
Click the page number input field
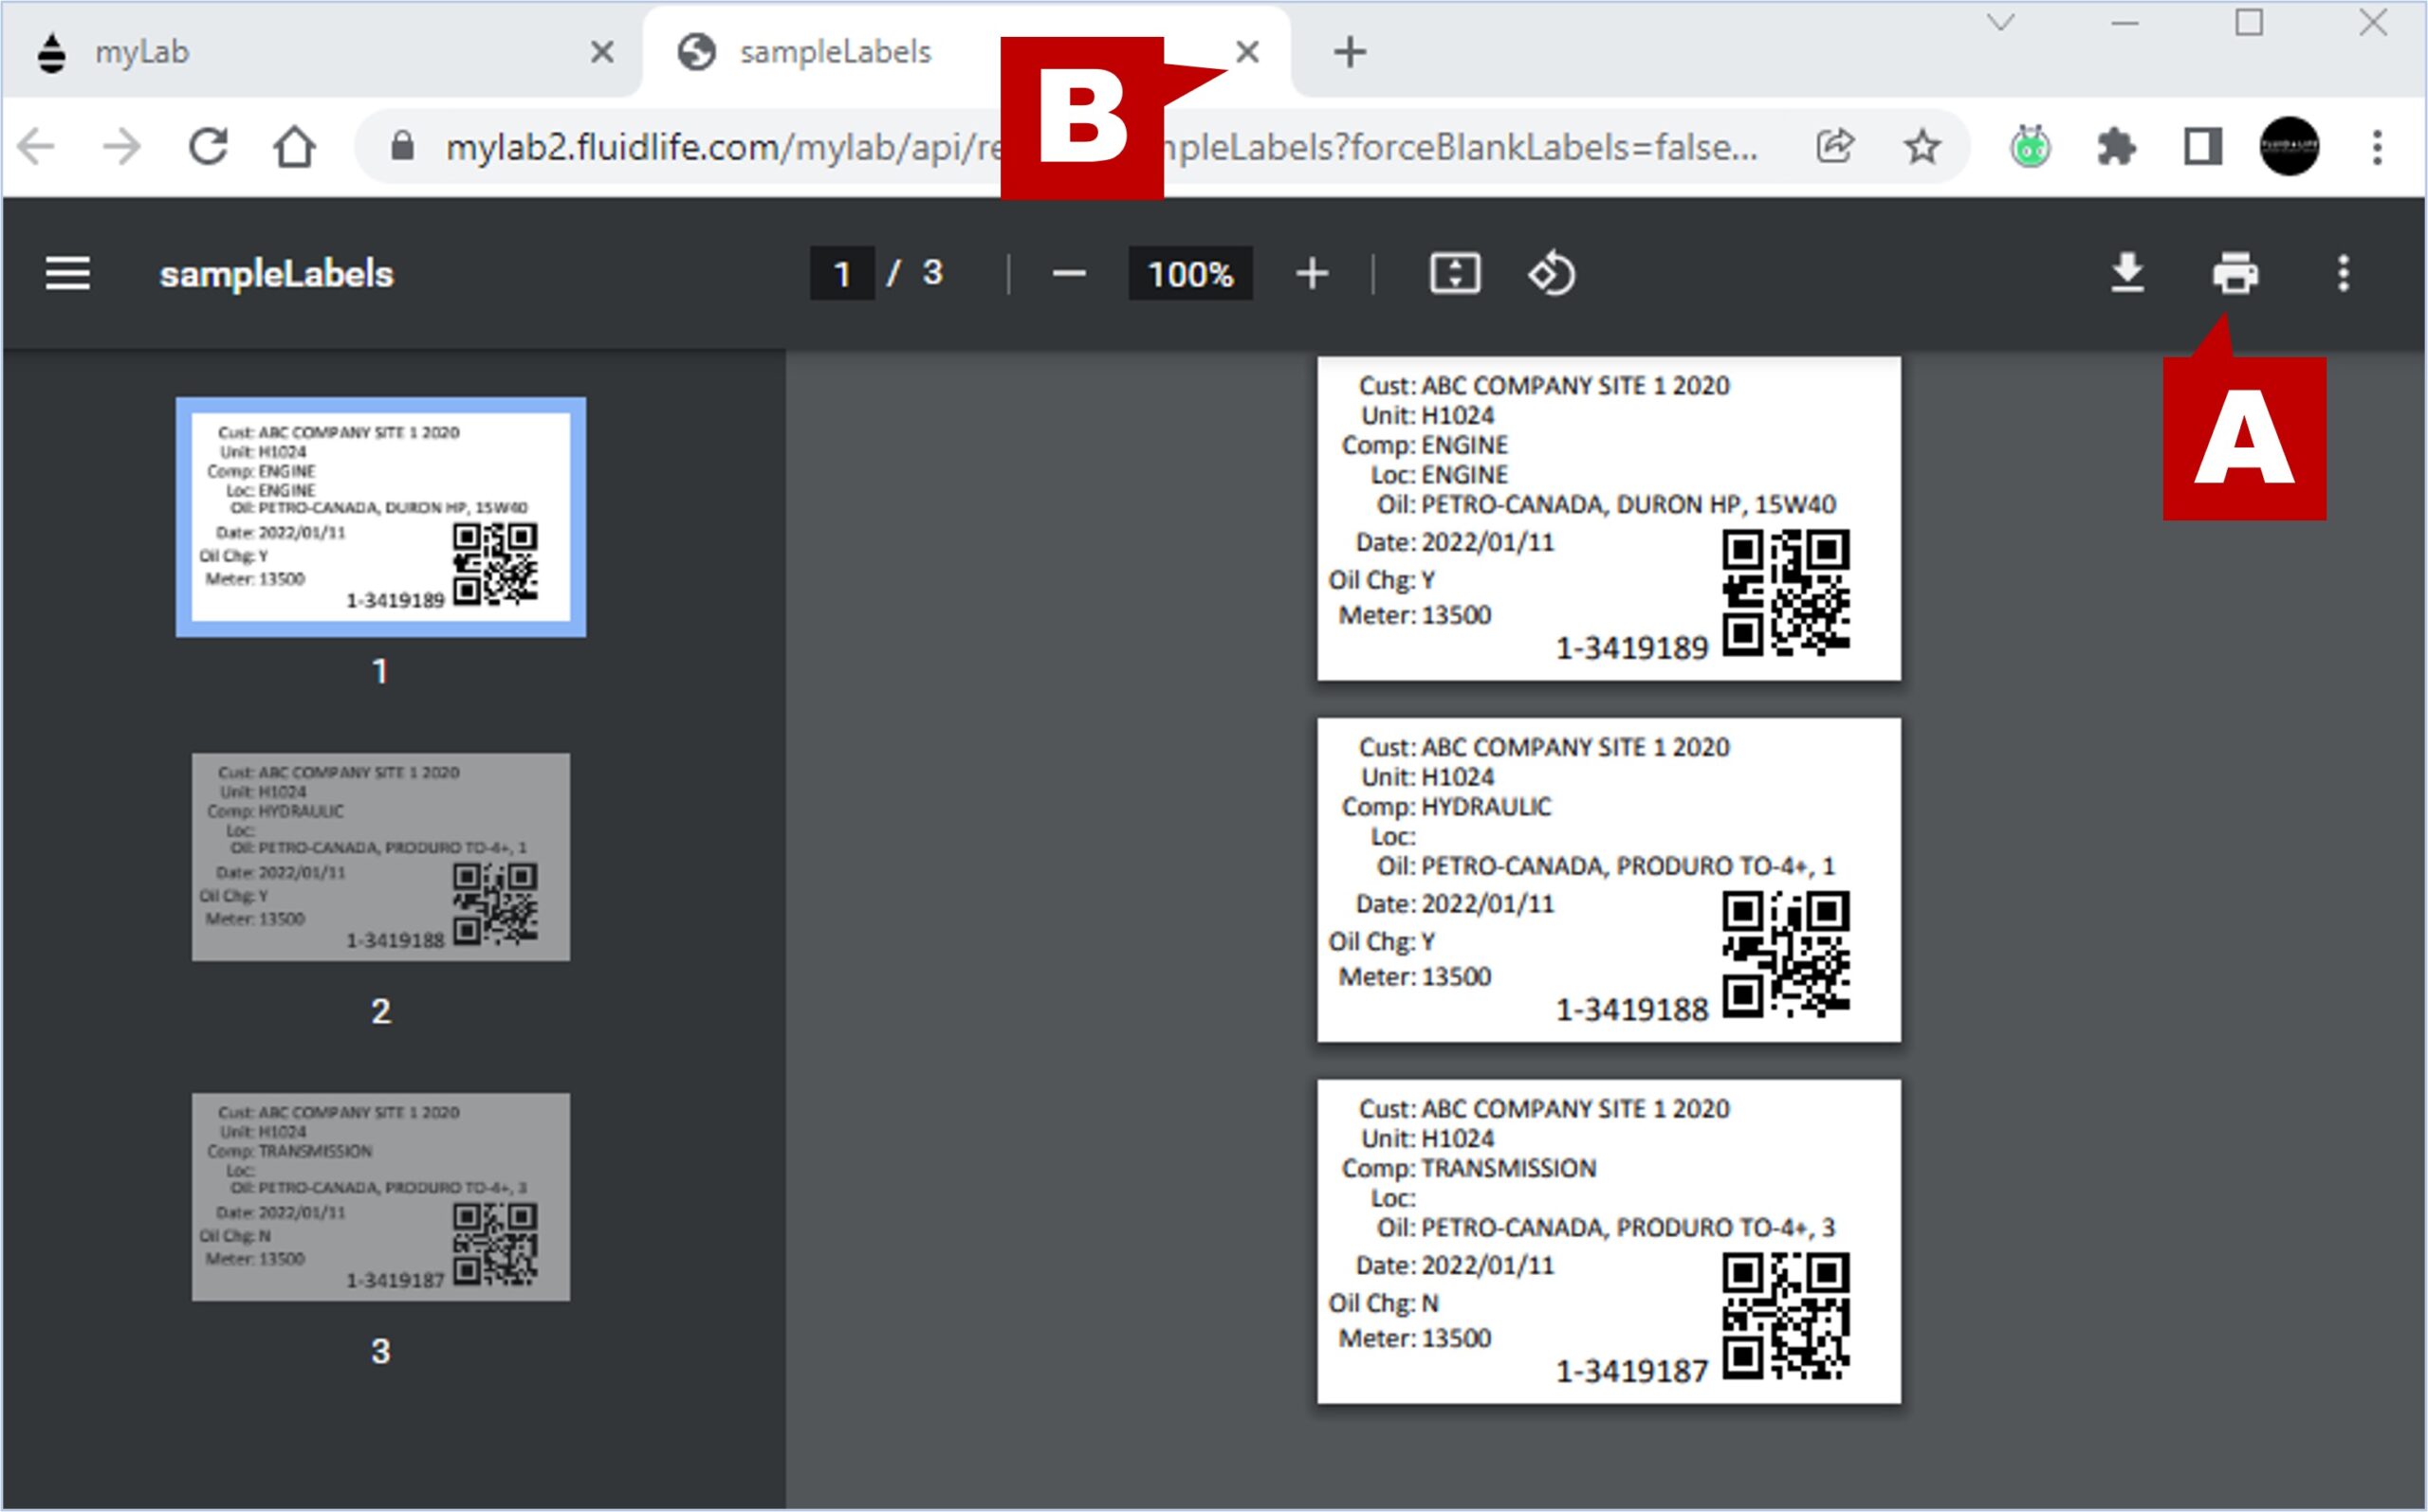pos(841,273)
